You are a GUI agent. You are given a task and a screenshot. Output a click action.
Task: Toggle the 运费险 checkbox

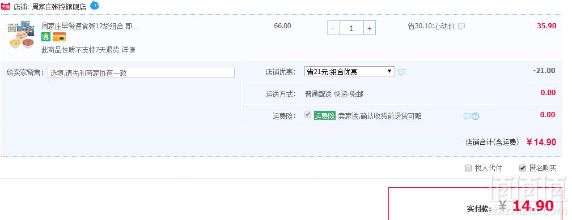[x=308, y=115]
